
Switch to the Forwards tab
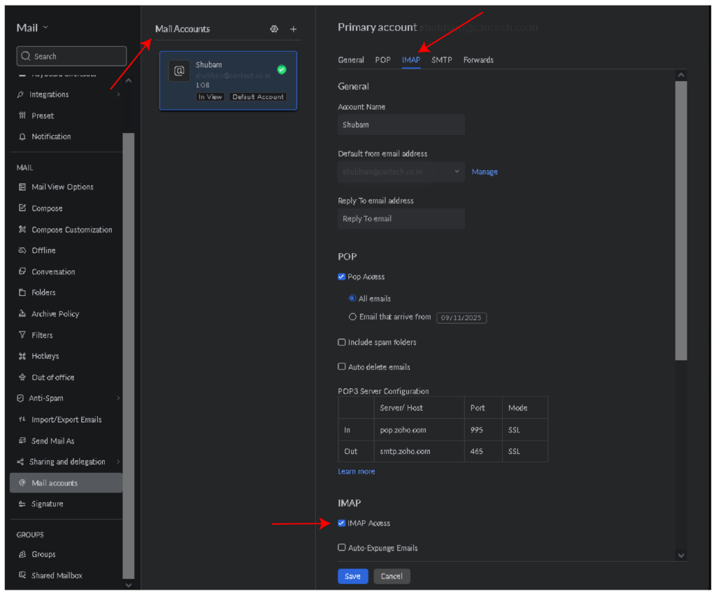478,60
